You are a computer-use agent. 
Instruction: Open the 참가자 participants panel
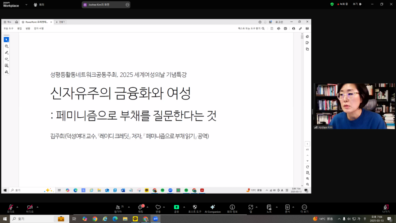tap(118, 208)
